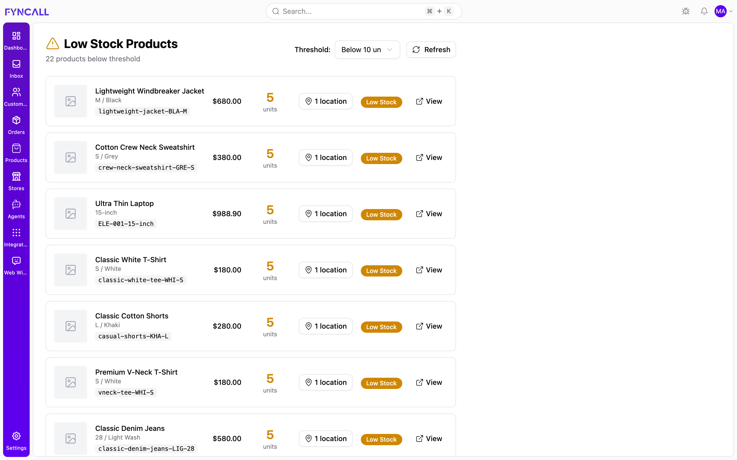The height and width of the screenshot is (460, 737).
Task: Open the Integrations section
Action: pos(16,238)
